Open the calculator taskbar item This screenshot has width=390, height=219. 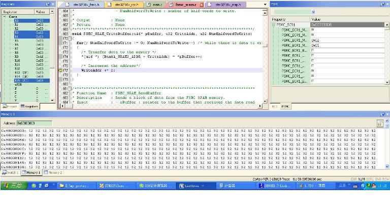pos(236,186)
